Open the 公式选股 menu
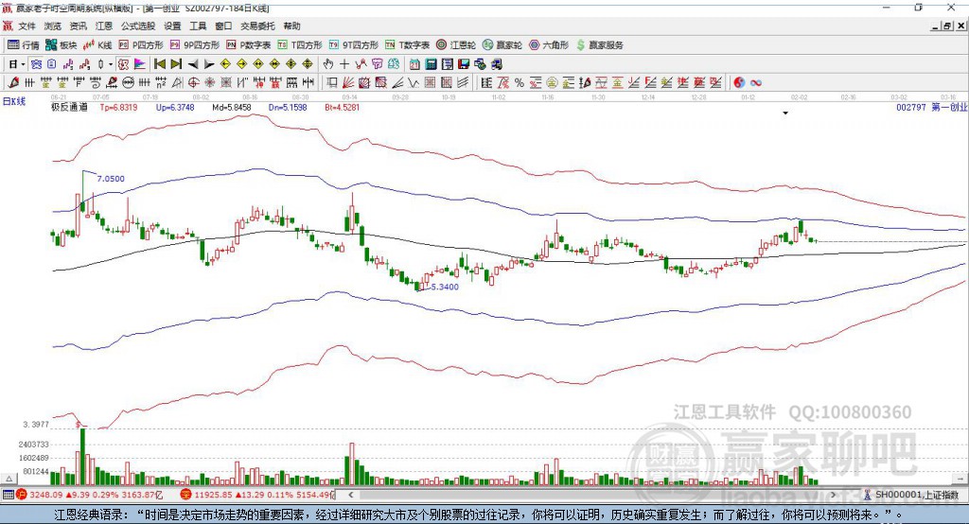 138,26
